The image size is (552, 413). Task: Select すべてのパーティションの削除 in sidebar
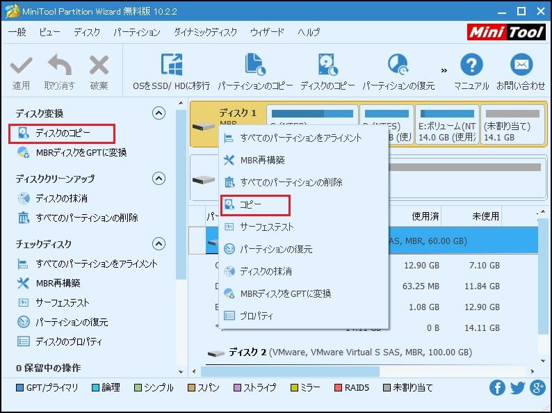pos(78,218)
